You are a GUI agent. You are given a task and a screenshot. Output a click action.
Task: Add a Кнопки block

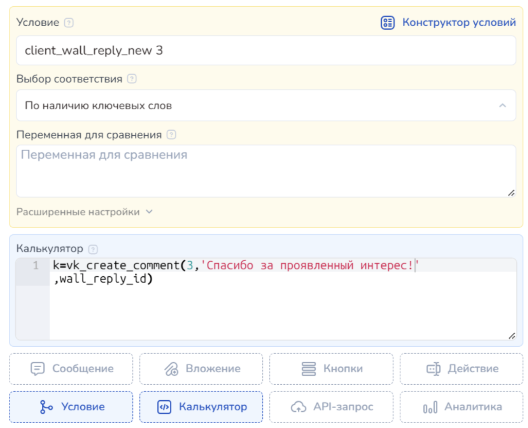click(x=331, y=369)
